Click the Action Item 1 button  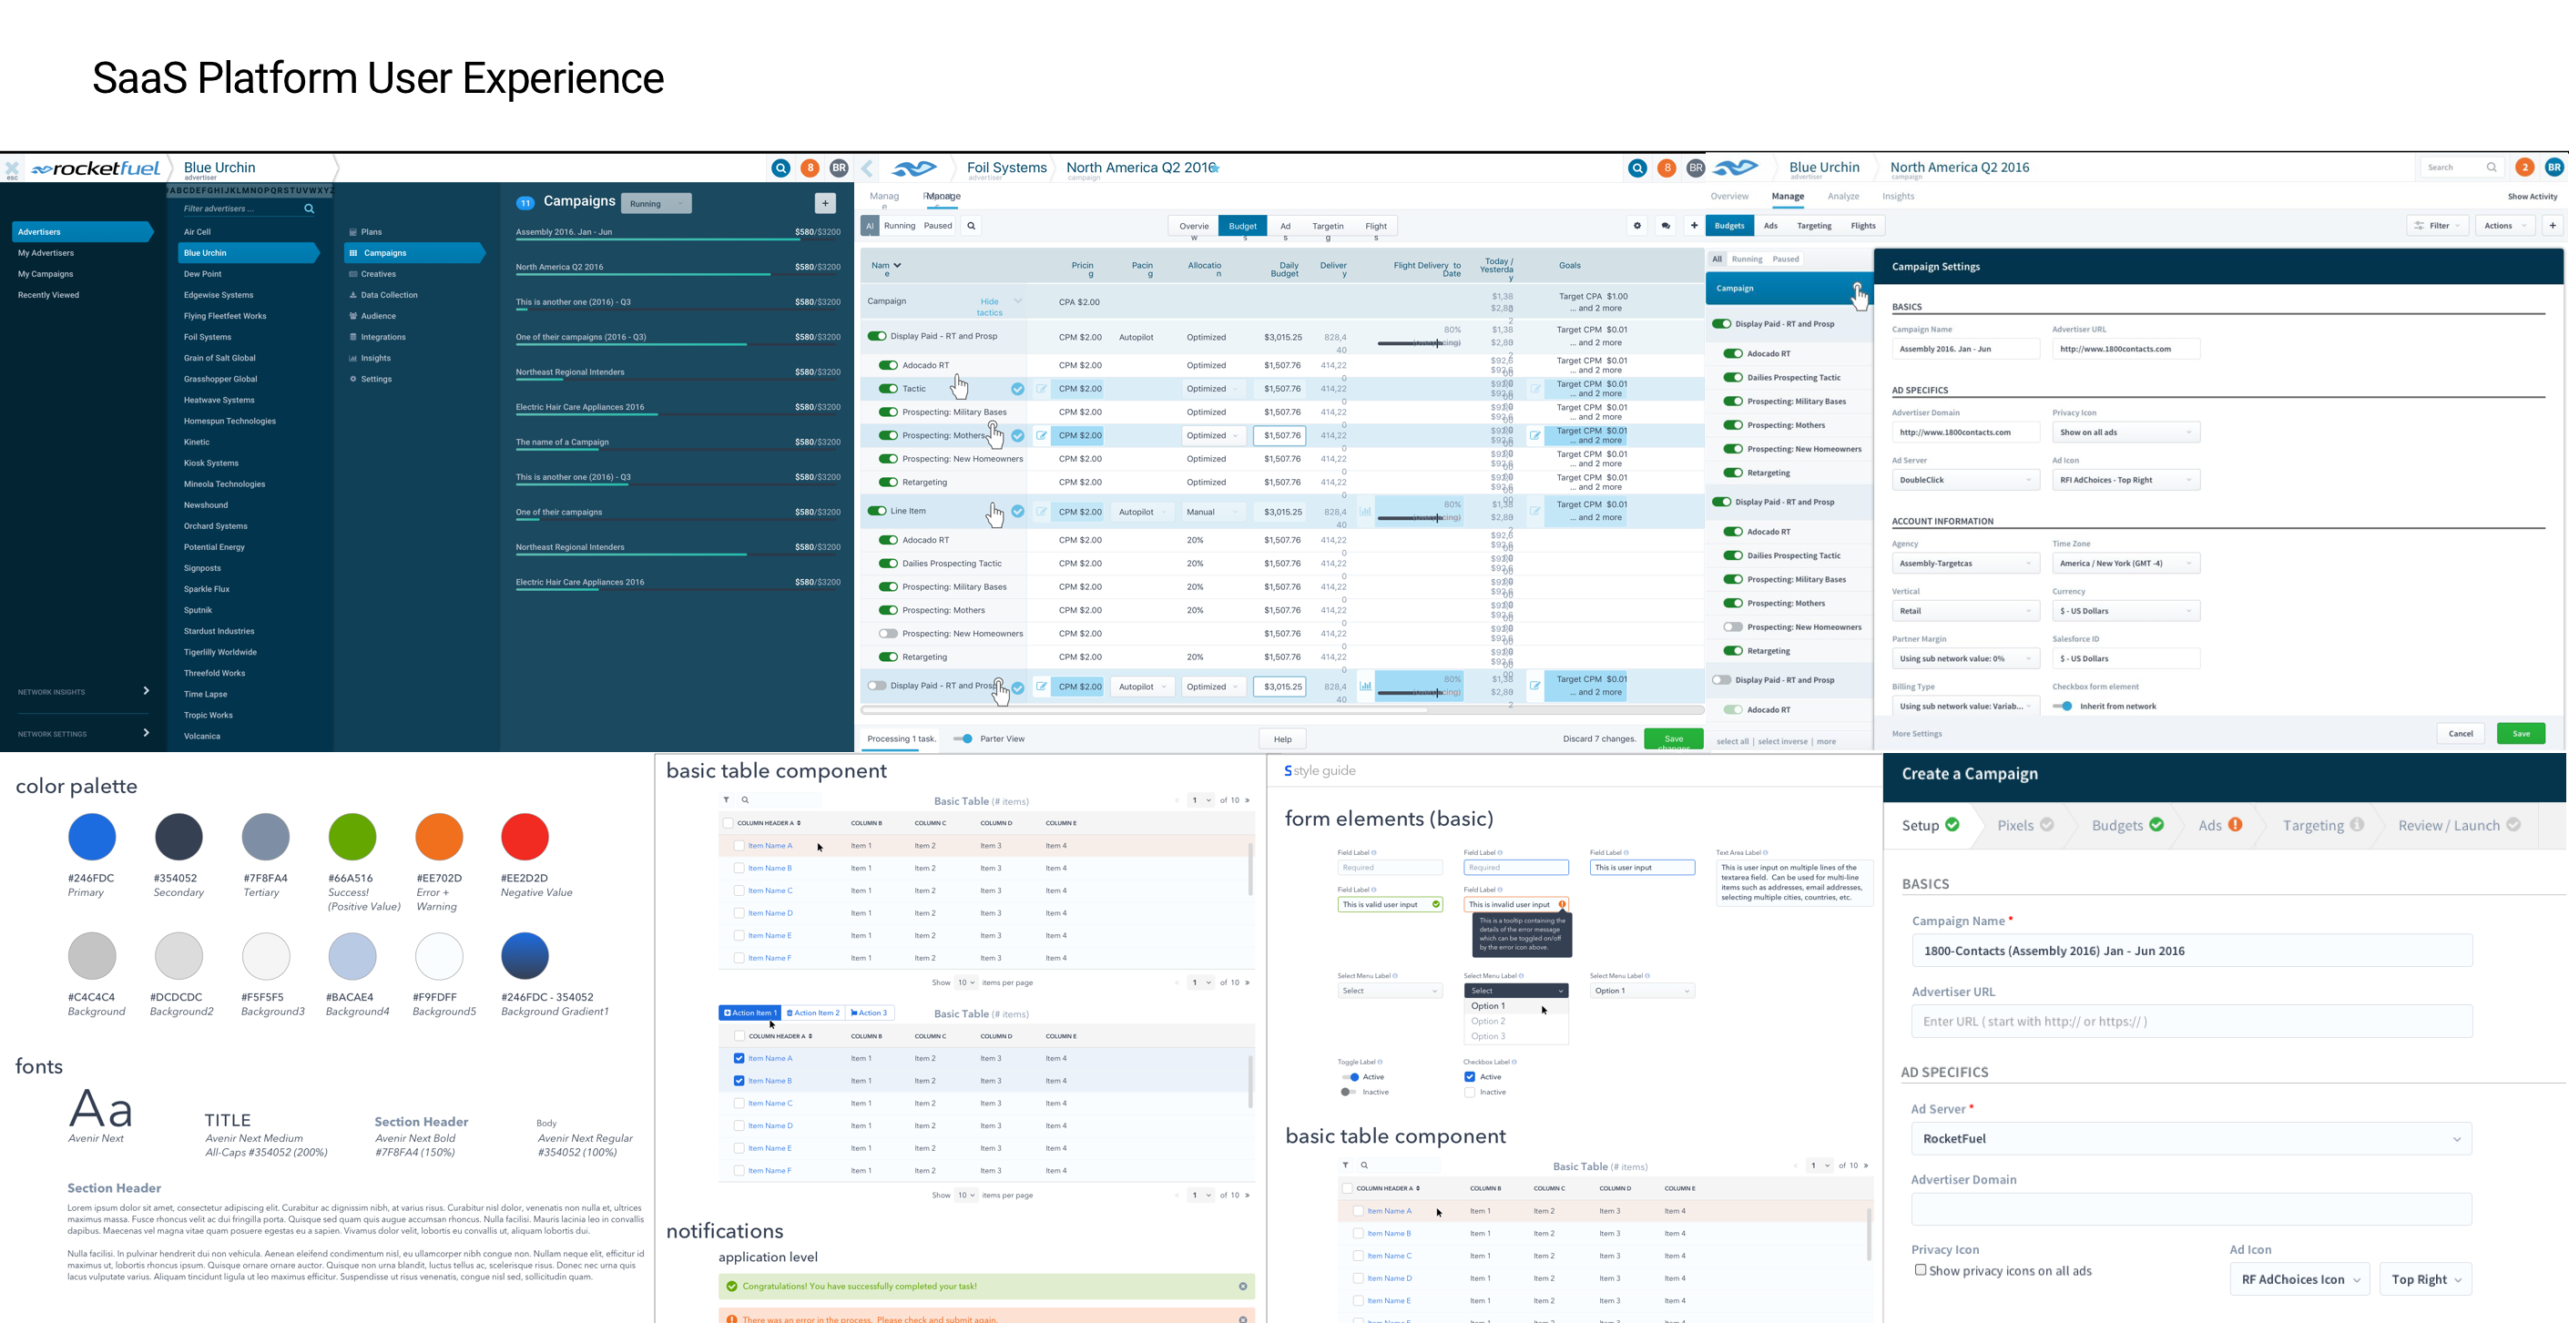(x=750, y=1013)
